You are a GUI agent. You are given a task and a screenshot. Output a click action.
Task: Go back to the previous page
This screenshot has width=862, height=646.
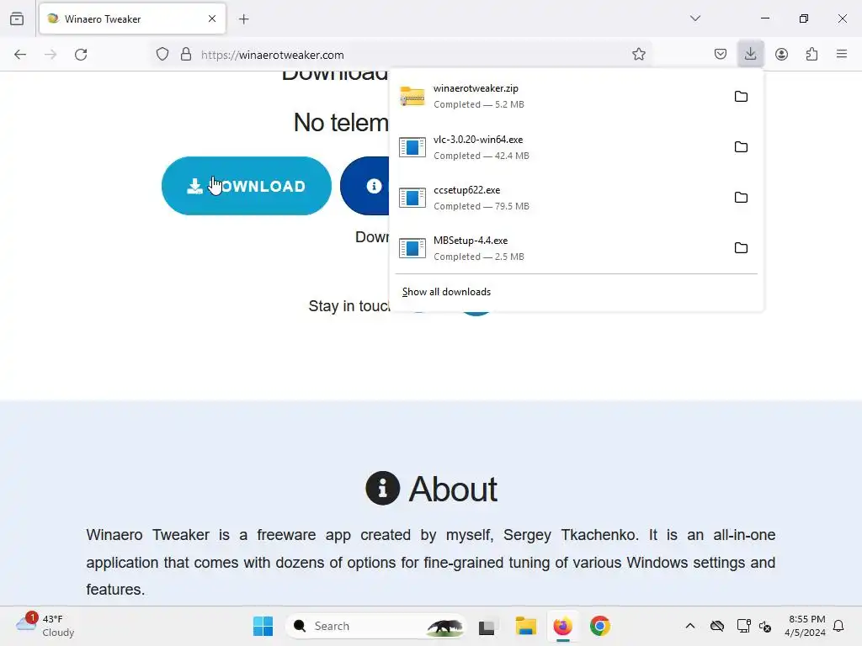(20, 55)
